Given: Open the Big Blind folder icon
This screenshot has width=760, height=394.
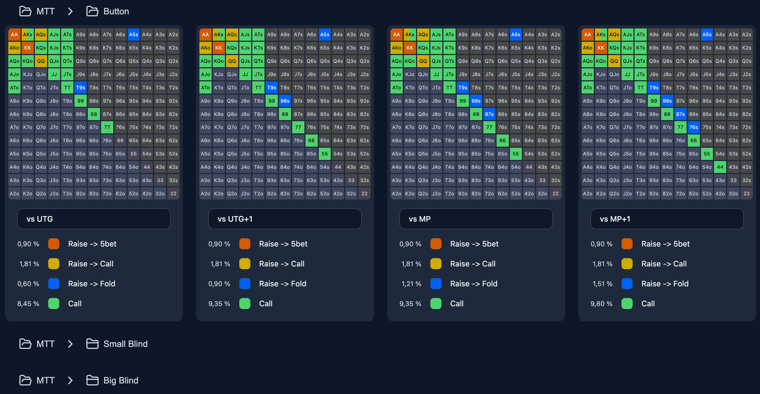Looking at the screenshot, I should point(92,380).
